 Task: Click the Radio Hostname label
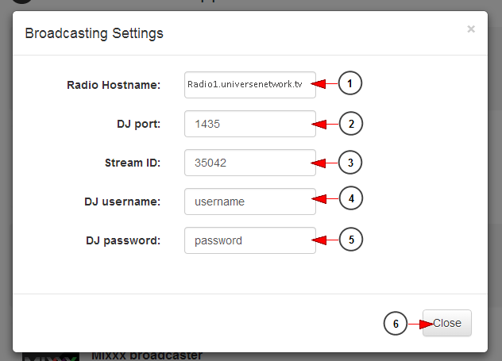[114, 85]
